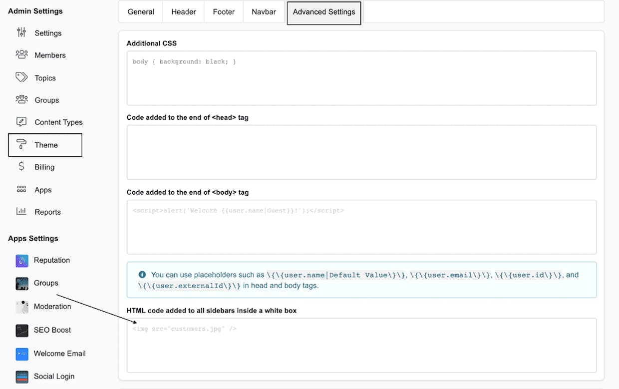Open Reputation app settings
Screen dimensions: 619x389
pos(51,260)
